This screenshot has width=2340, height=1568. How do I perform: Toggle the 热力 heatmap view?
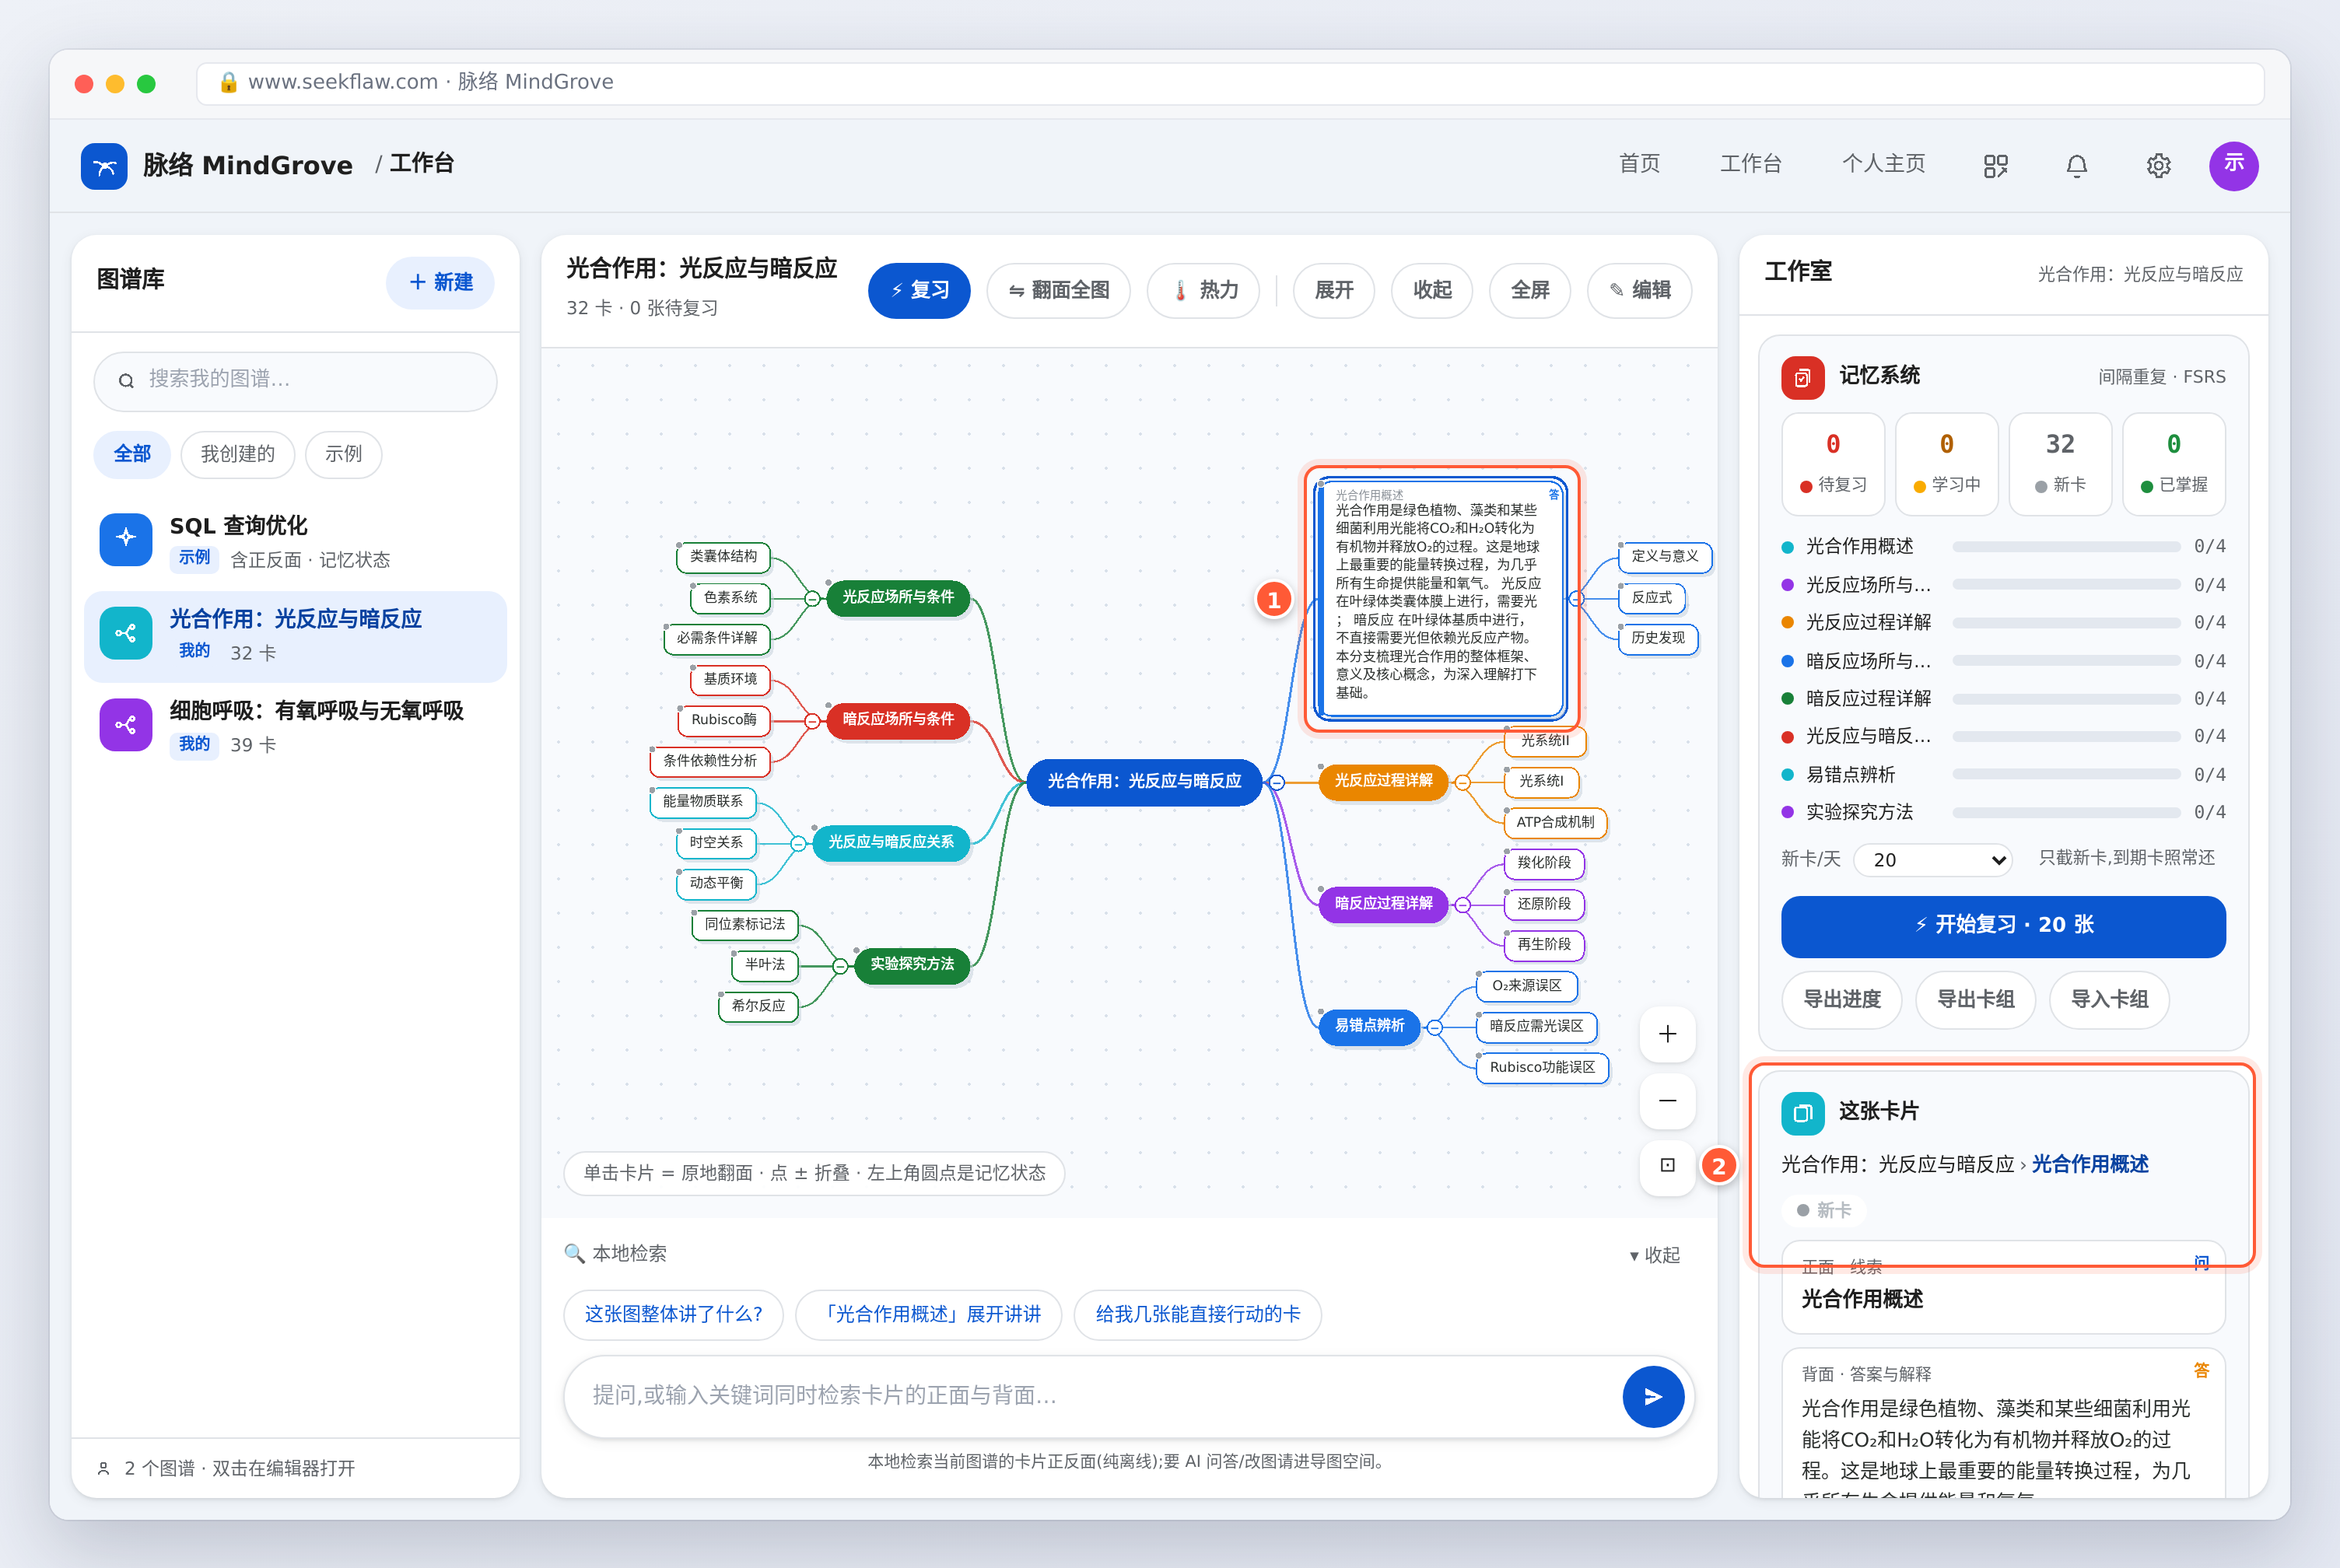(1203, 291)
